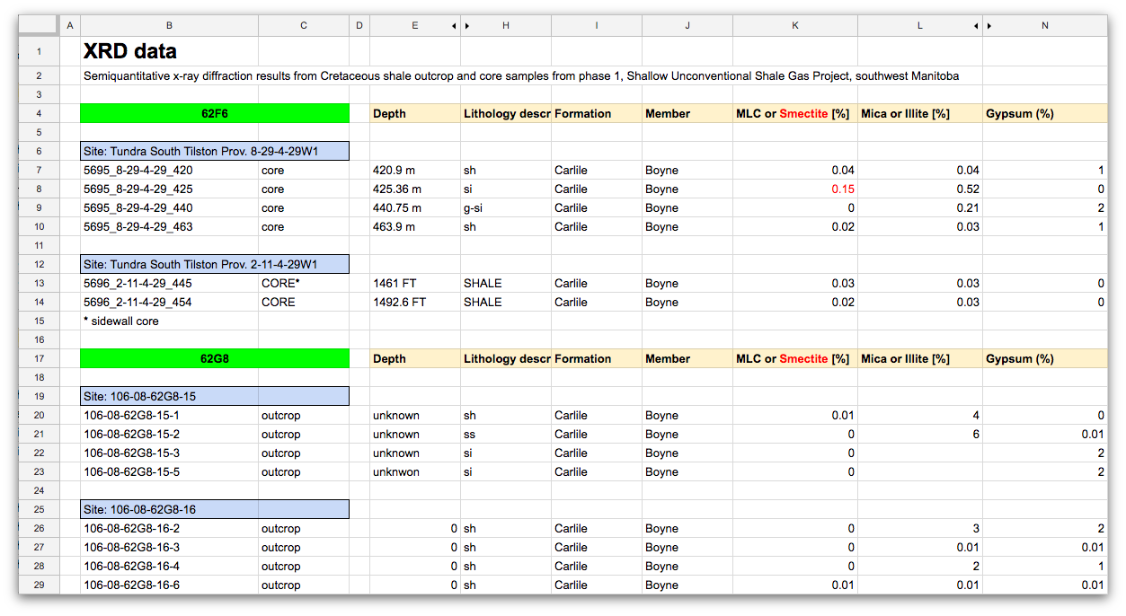The width and height of the screenshot is (1126, 616).
Task: Select the depth cell '1461 FT'
Action: (415, 284)
